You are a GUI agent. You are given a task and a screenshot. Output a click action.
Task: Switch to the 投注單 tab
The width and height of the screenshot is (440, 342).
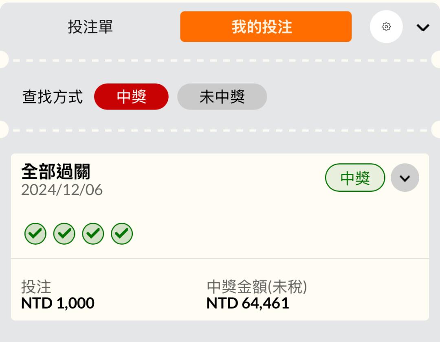(90, 27)
